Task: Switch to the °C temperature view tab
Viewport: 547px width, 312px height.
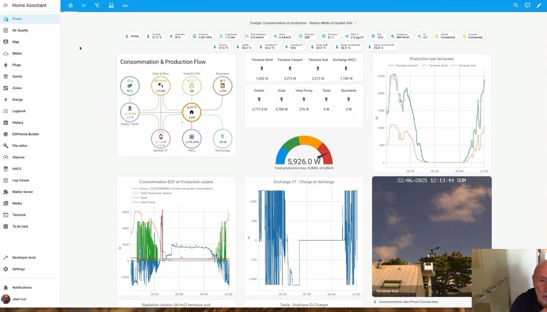Action: tap(97, 6)
